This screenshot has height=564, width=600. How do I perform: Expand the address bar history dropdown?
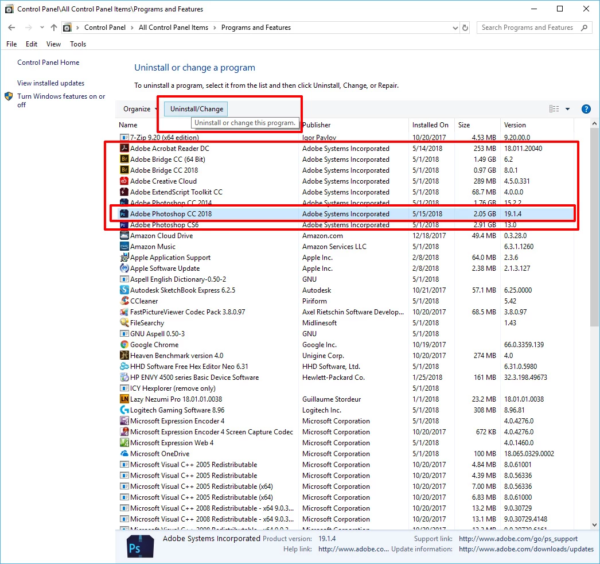[x=455, y=28]
